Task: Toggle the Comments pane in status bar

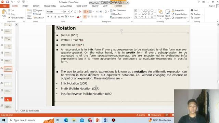Action: tap(154, 115)
